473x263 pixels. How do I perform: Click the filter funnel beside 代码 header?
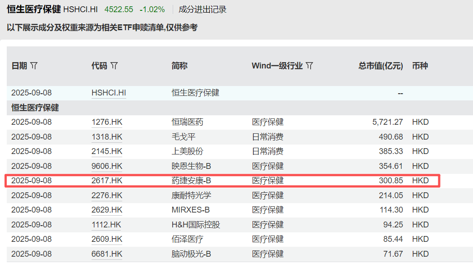click(x=114, y=65)
